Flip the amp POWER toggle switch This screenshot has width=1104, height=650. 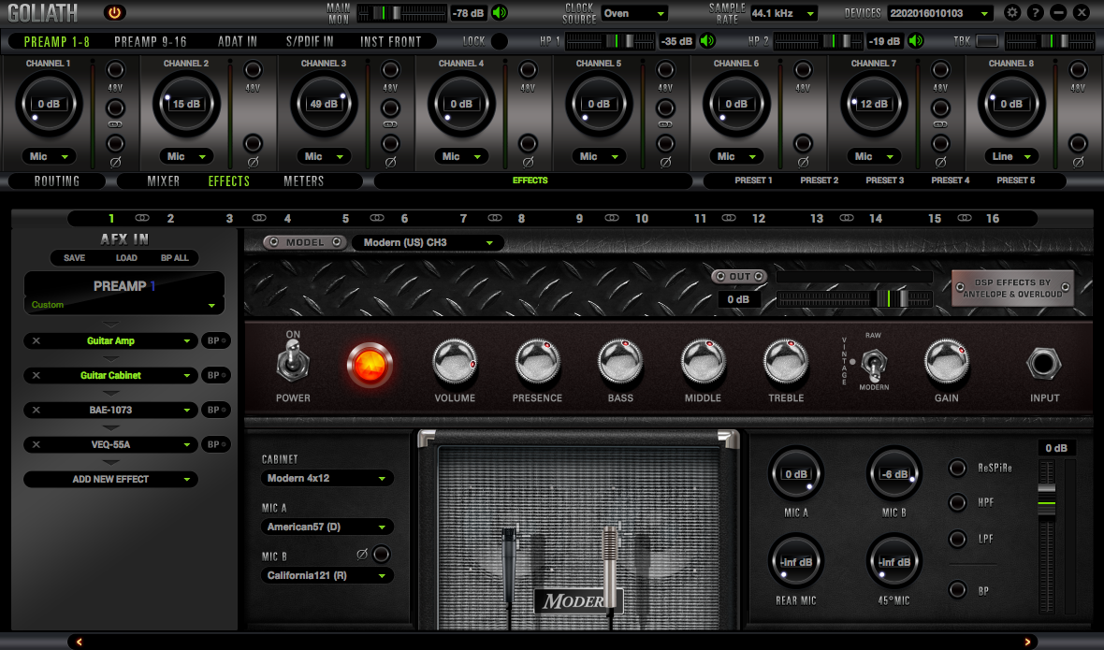292,362
